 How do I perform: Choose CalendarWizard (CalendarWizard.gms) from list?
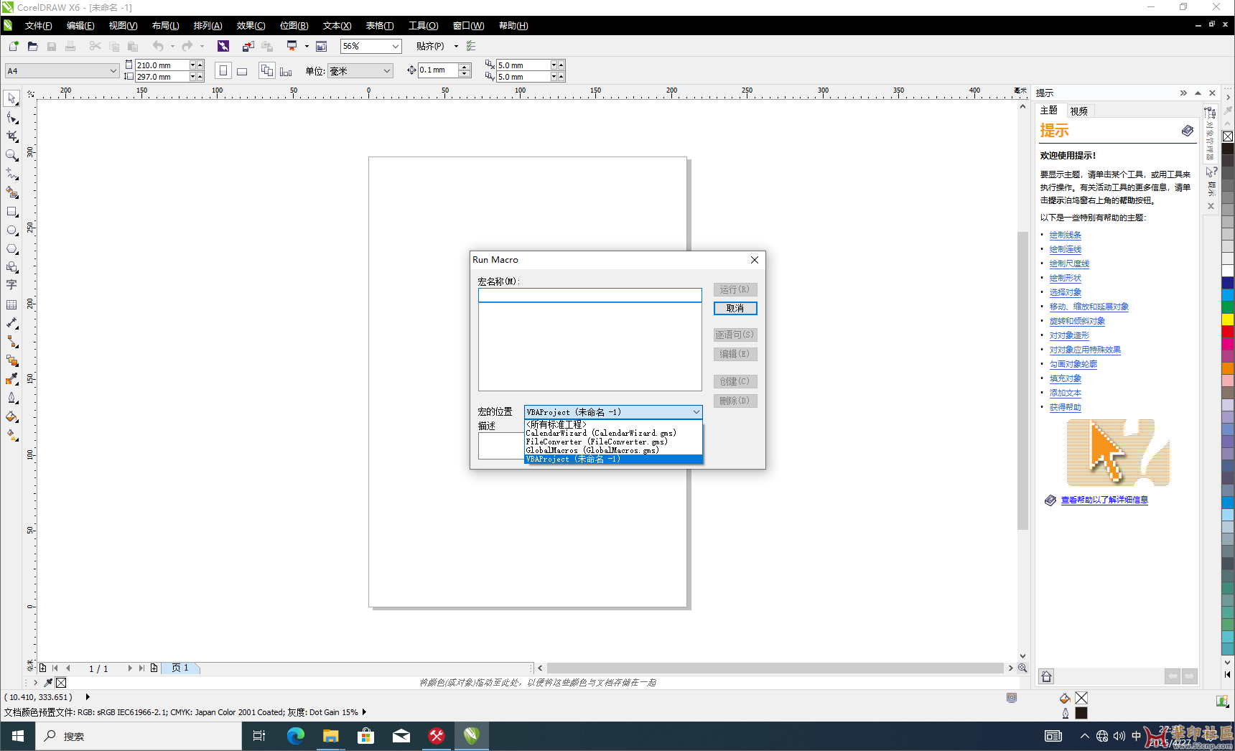coord(613,433)
